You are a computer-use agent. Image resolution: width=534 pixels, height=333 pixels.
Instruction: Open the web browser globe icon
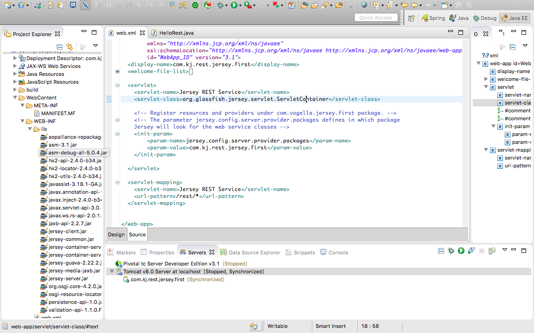point(364,6)
